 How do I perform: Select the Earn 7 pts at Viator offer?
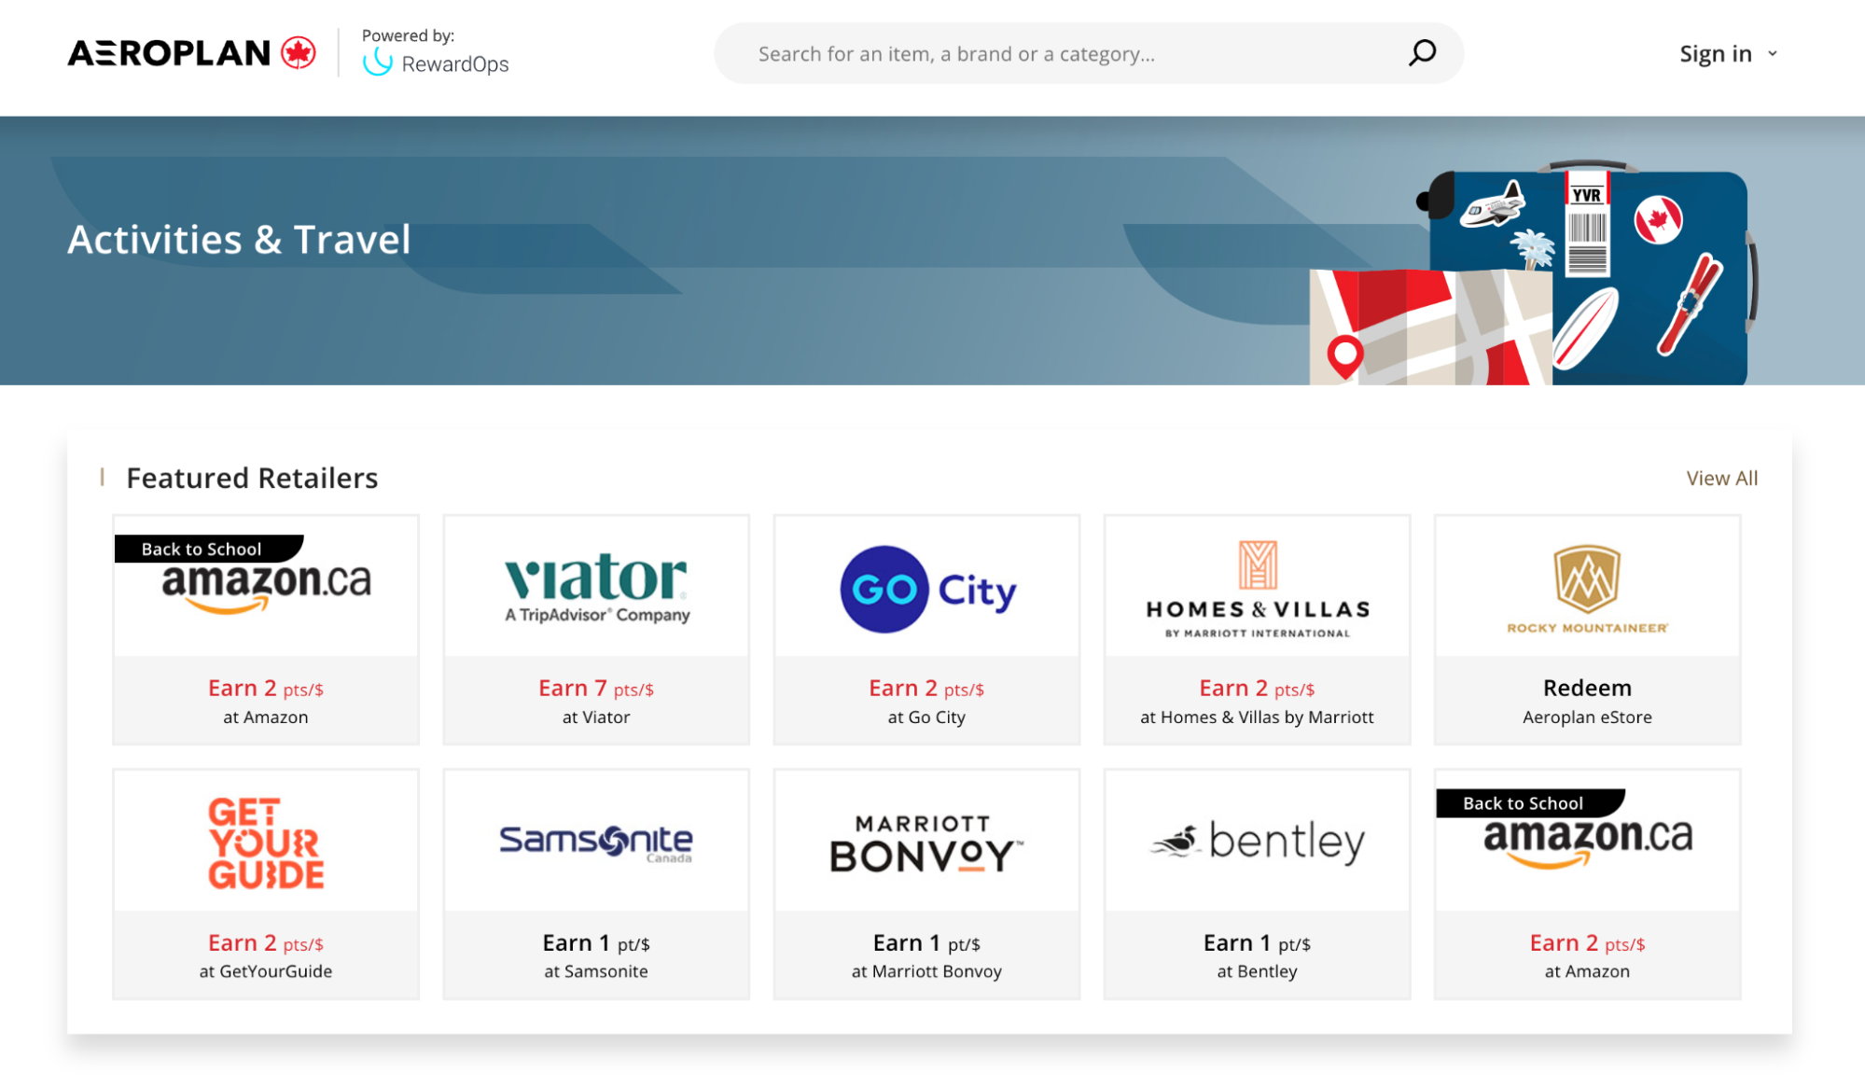point(596,688)
